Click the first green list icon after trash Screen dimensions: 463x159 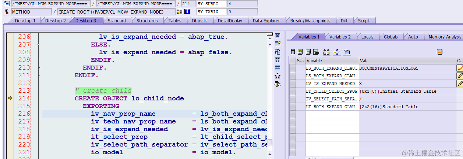(x=300, y=52)
